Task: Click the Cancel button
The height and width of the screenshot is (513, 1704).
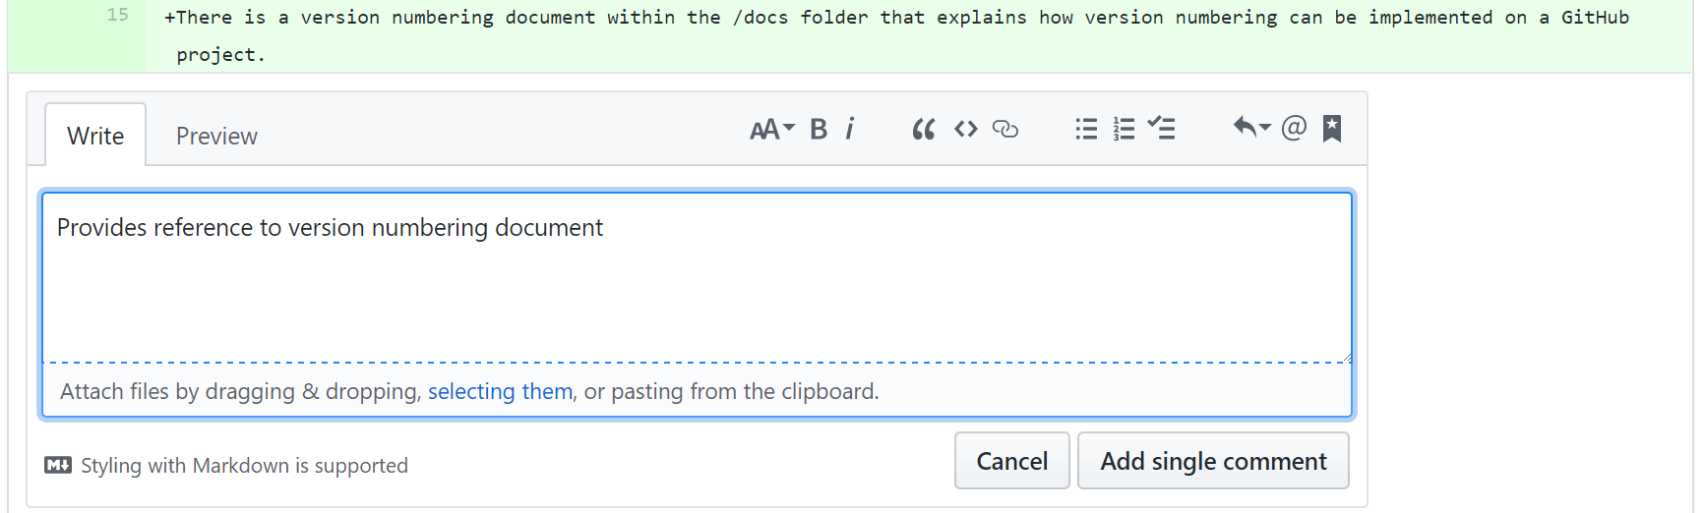Action: tap(1011, 461)
